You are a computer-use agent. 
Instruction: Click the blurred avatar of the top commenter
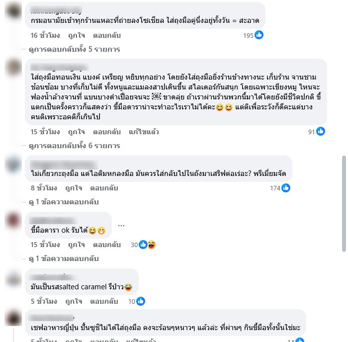pyautogui.click(x=13, y=10)
